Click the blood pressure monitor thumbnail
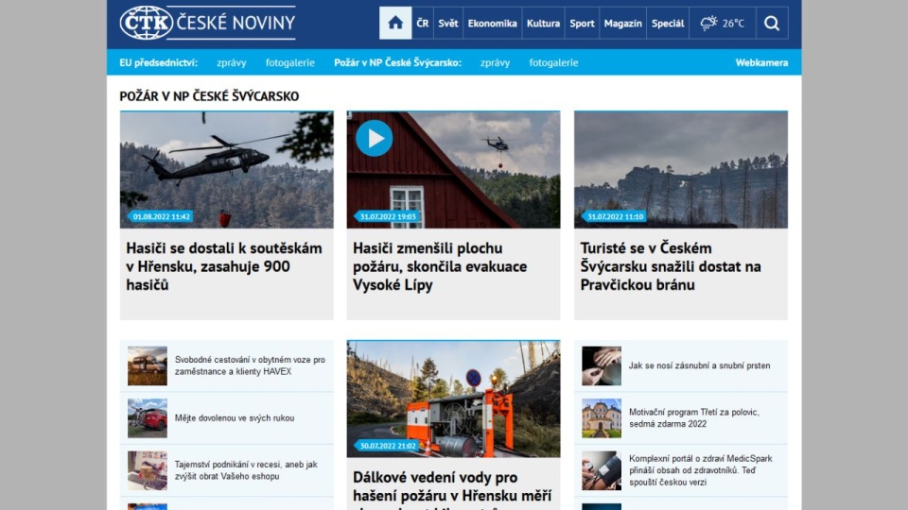 pyautogui.click(x=602, y=470)
